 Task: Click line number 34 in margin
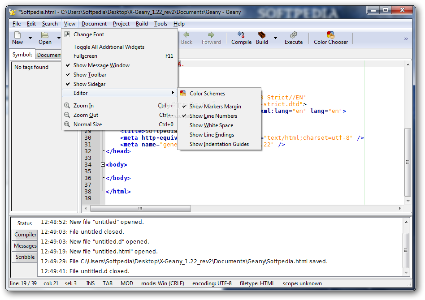click(x=88, y=165)
